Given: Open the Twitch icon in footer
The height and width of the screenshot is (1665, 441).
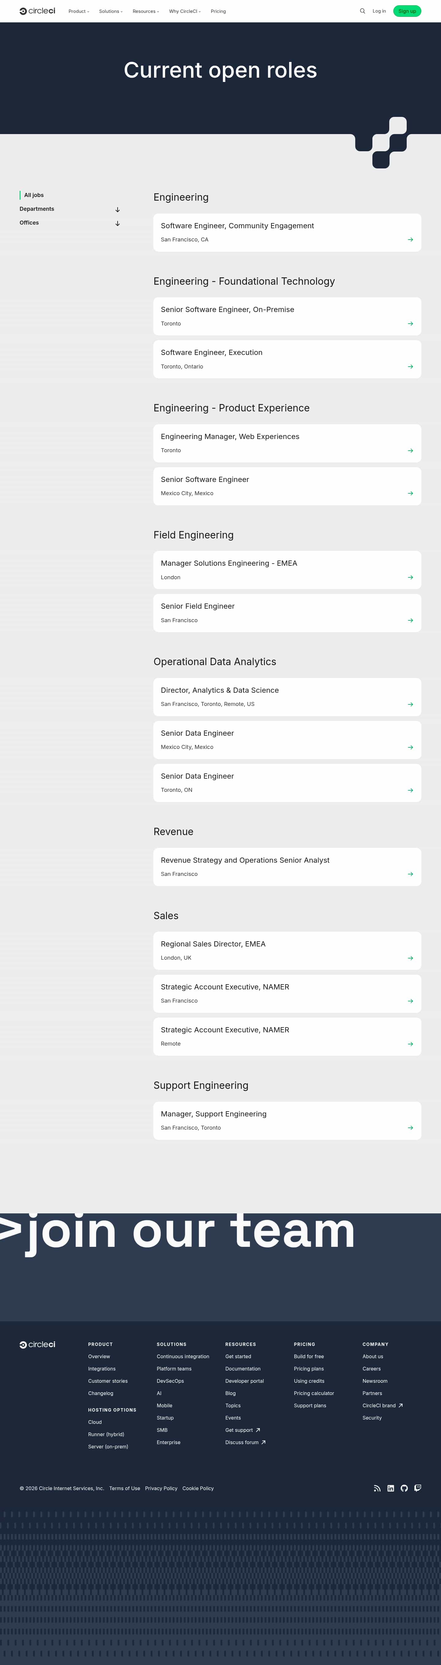Looking at the screenshot, I should (418, 1488).
